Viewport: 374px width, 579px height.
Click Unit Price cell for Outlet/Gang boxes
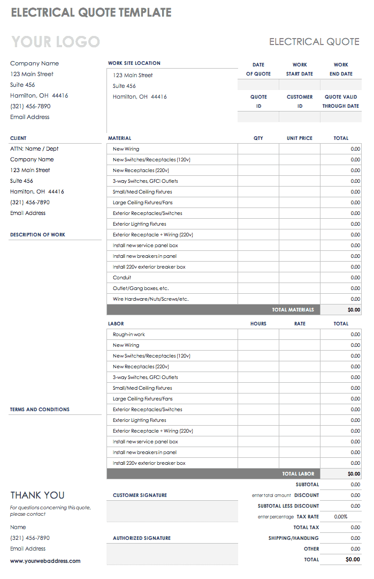(x=300, y=288)
